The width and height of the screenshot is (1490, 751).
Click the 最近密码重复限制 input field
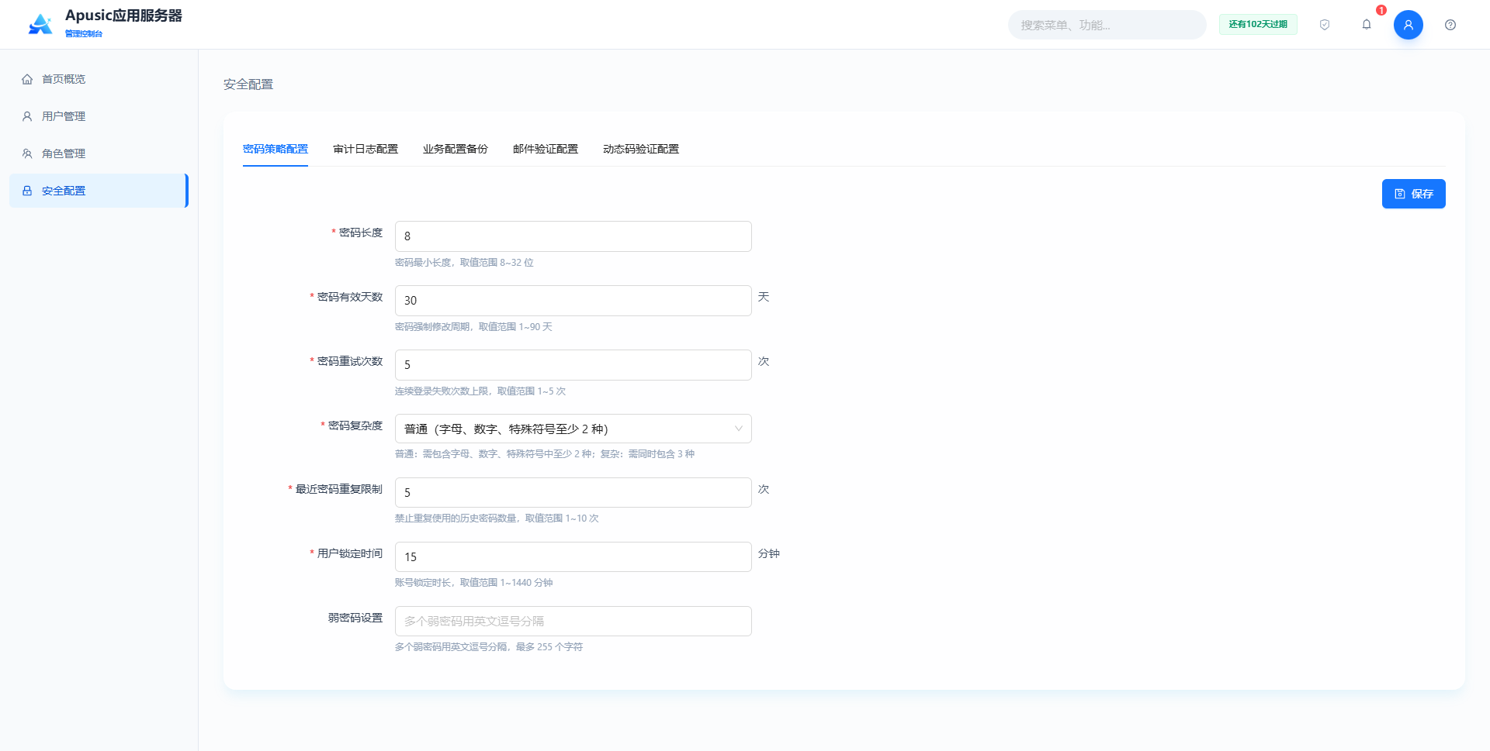click(x=573, y=493)
